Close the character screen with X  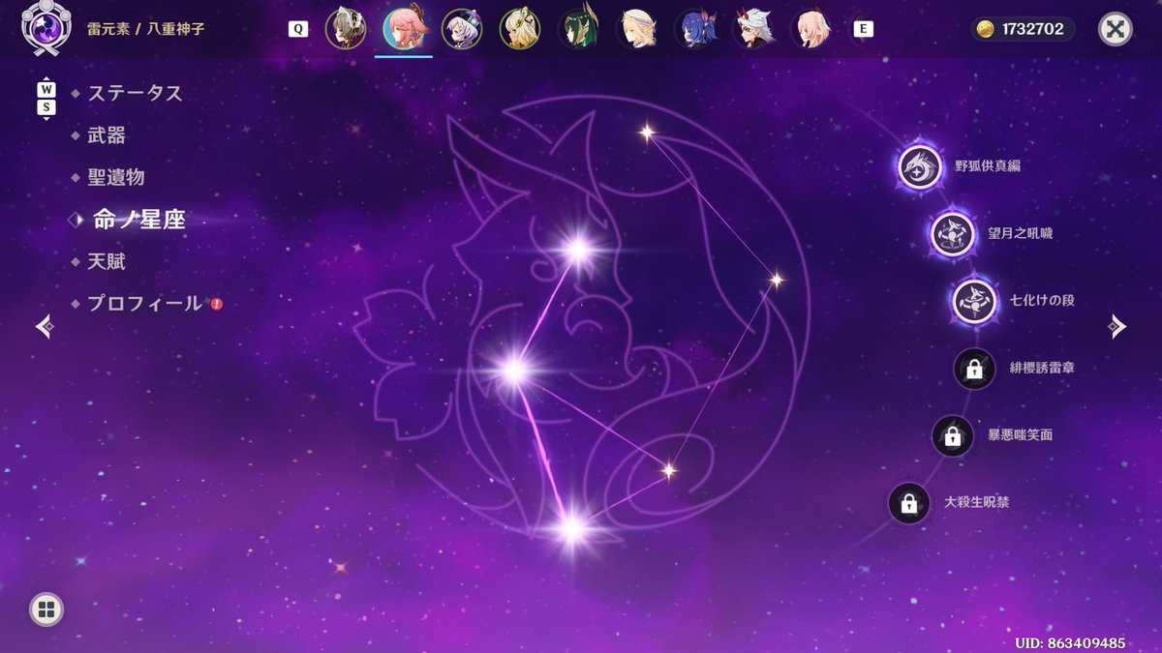[x=1116, y=29]
